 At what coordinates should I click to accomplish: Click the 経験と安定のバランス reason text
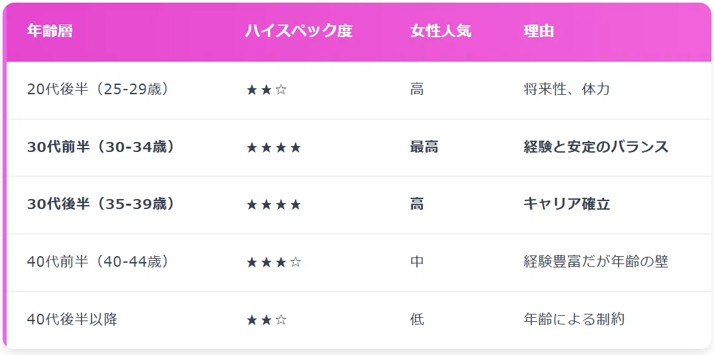point(596,147)
